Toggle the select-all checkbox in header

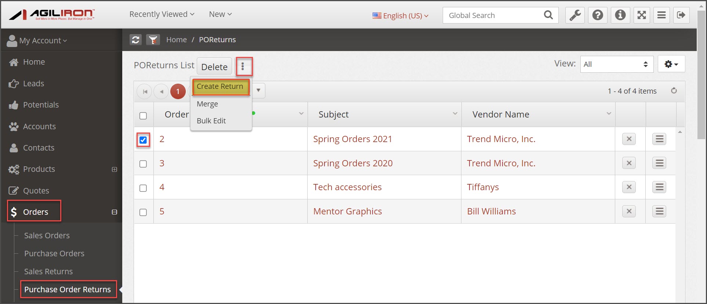click(143, 116)
